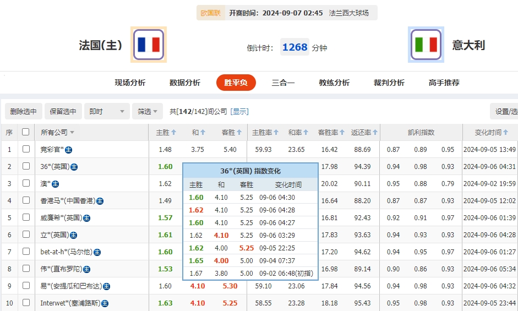This screenshot has height=311, width=518.
Task: Switch to the 数据分析 tab
Action: coord(184,83)
